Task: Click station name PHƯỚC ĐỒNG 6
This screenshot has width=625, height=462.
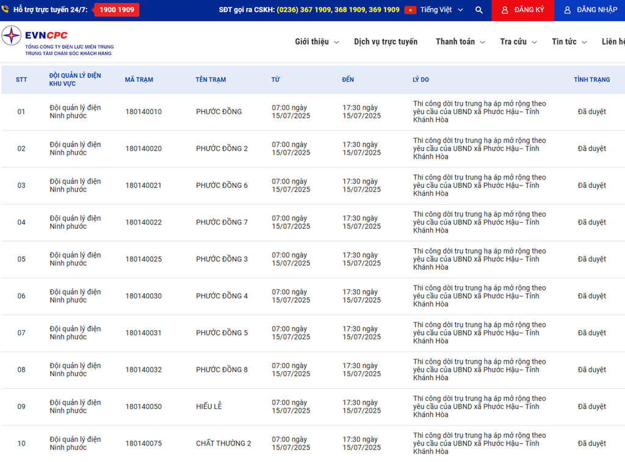Action: pos(222,186)
